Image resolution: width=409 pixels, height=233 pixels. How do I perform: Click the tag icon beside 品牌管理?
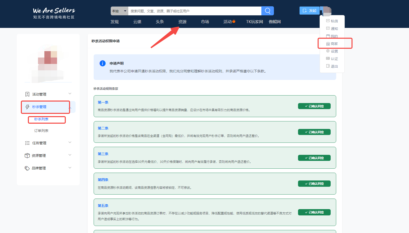(27, 168)
